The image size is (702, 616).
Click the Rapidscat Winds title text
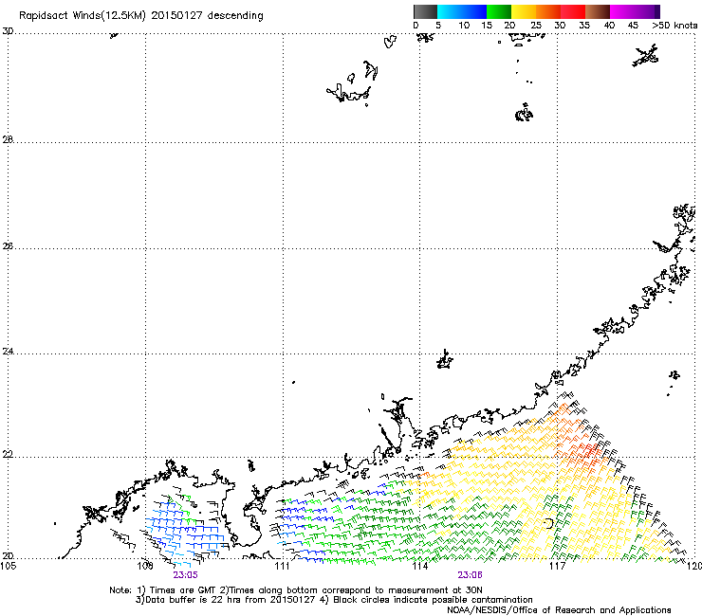point(141,16)
